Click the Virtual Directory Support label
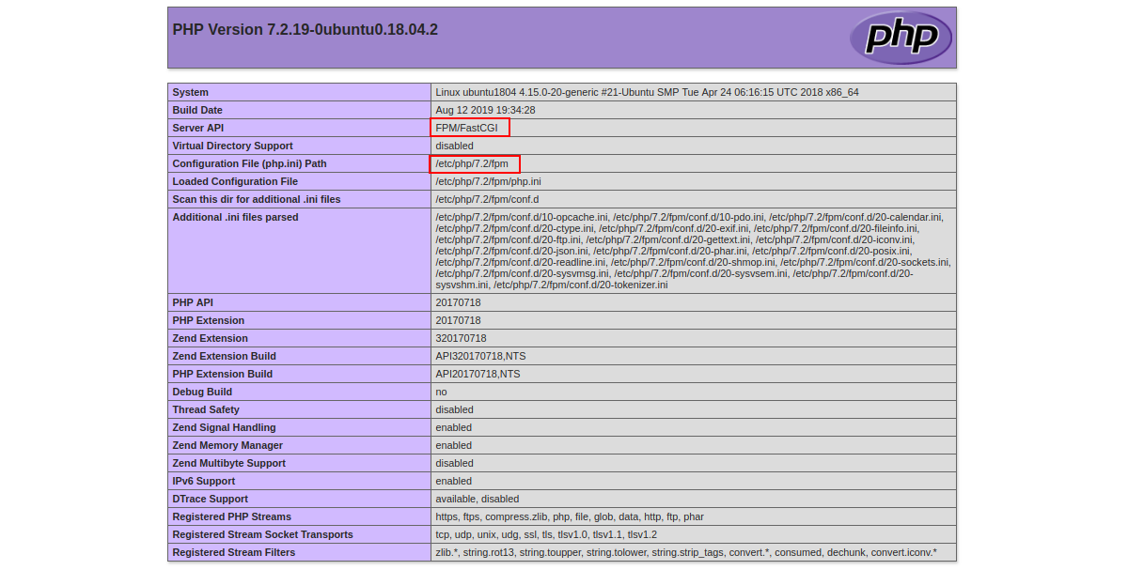Screen dimensions: 1128x570 point(232,146)
